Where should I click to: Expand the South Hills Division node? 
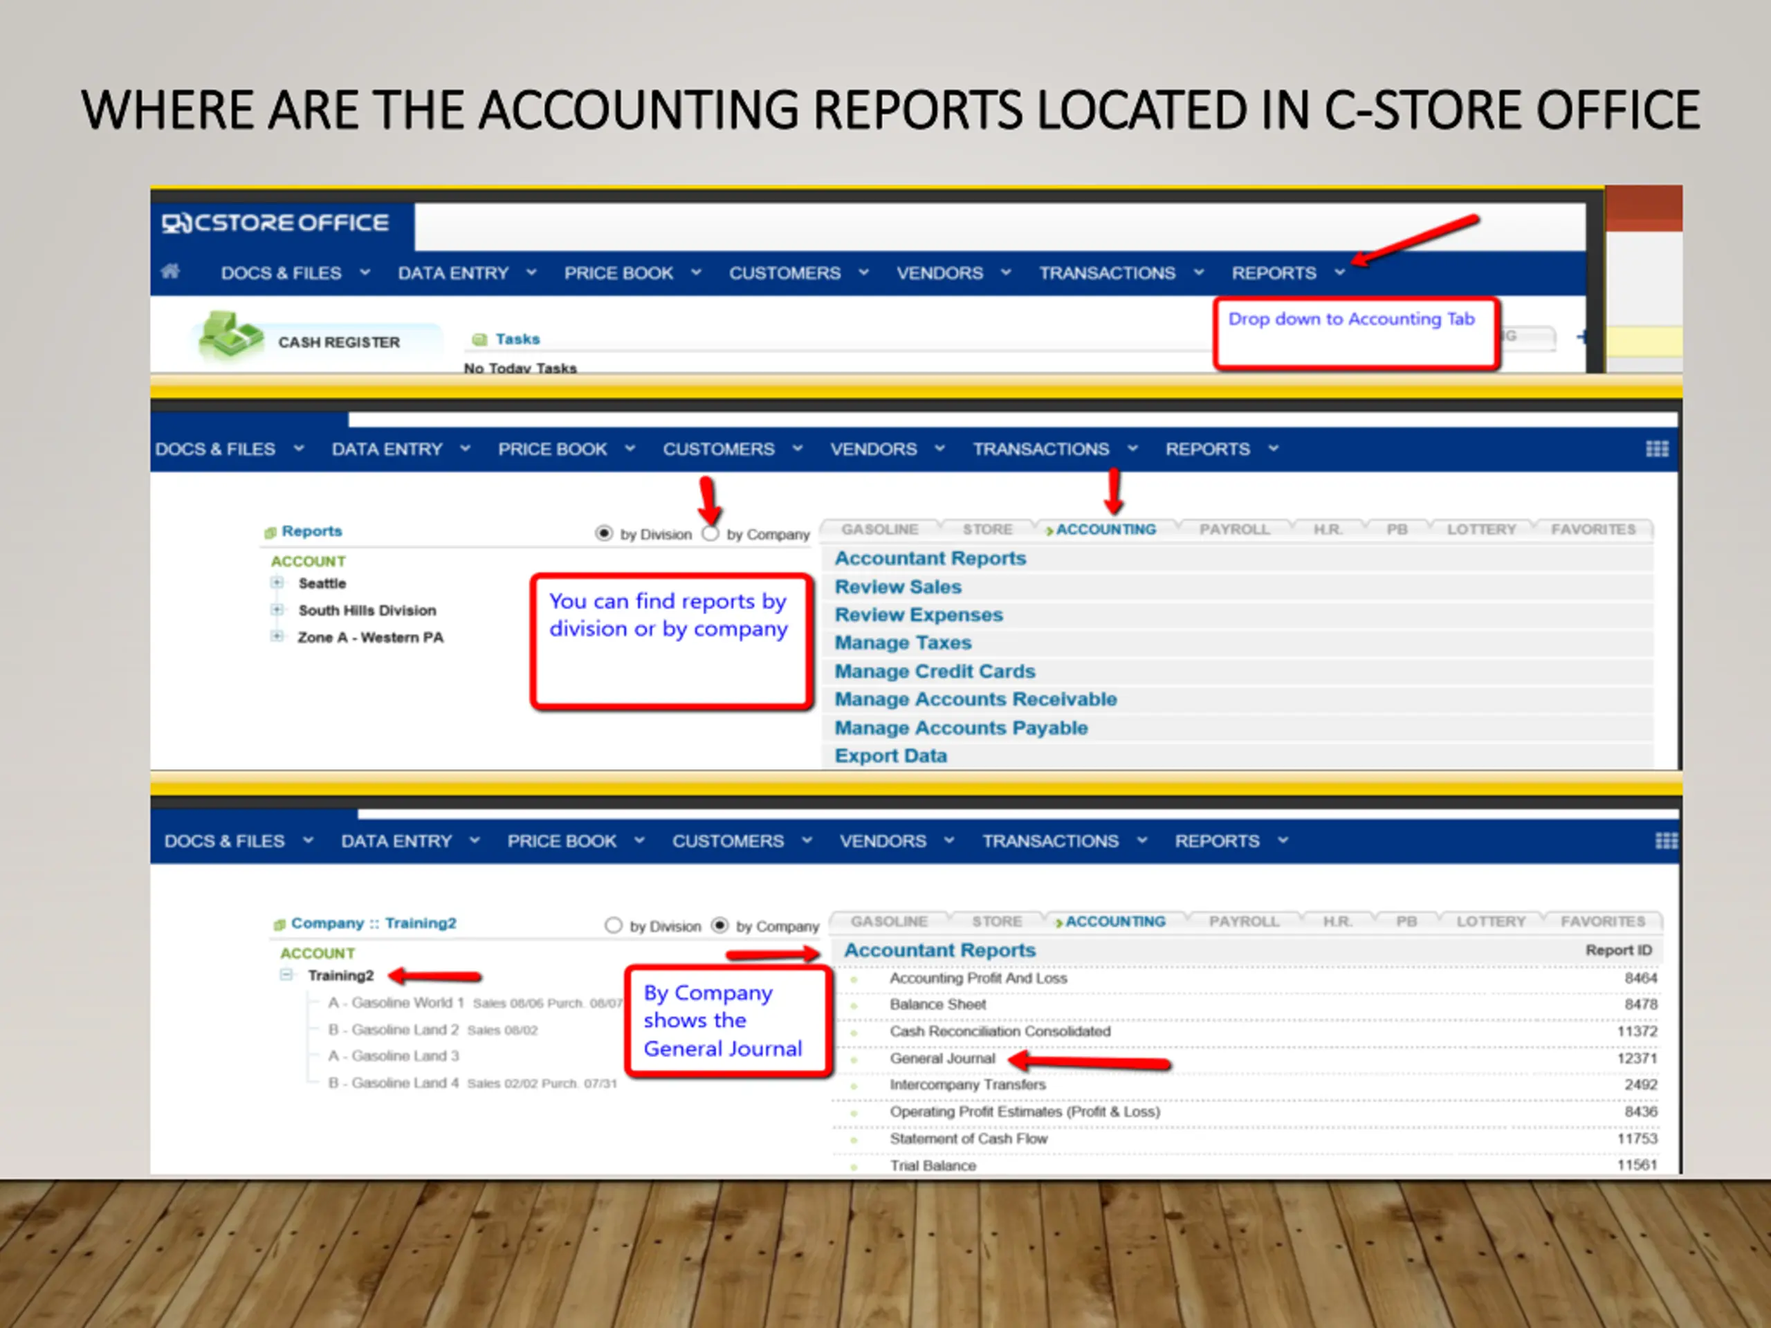(x=277, y=610)
